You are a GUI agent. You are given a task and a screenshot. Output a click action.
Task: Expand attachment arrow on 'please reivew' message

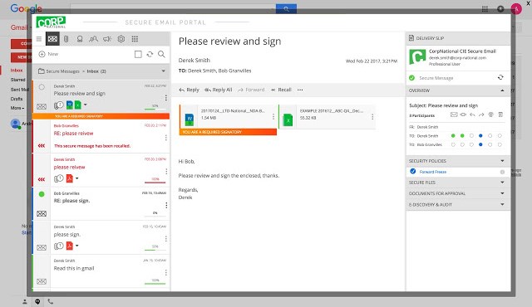77,178
